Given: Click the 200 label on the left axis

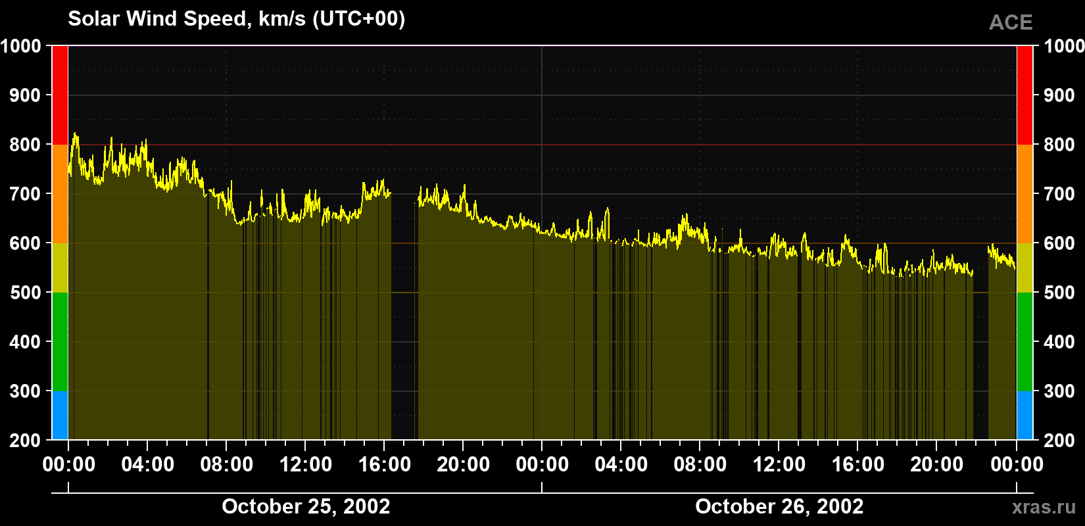Looking at the screenshot, I should tap(26, 441).
